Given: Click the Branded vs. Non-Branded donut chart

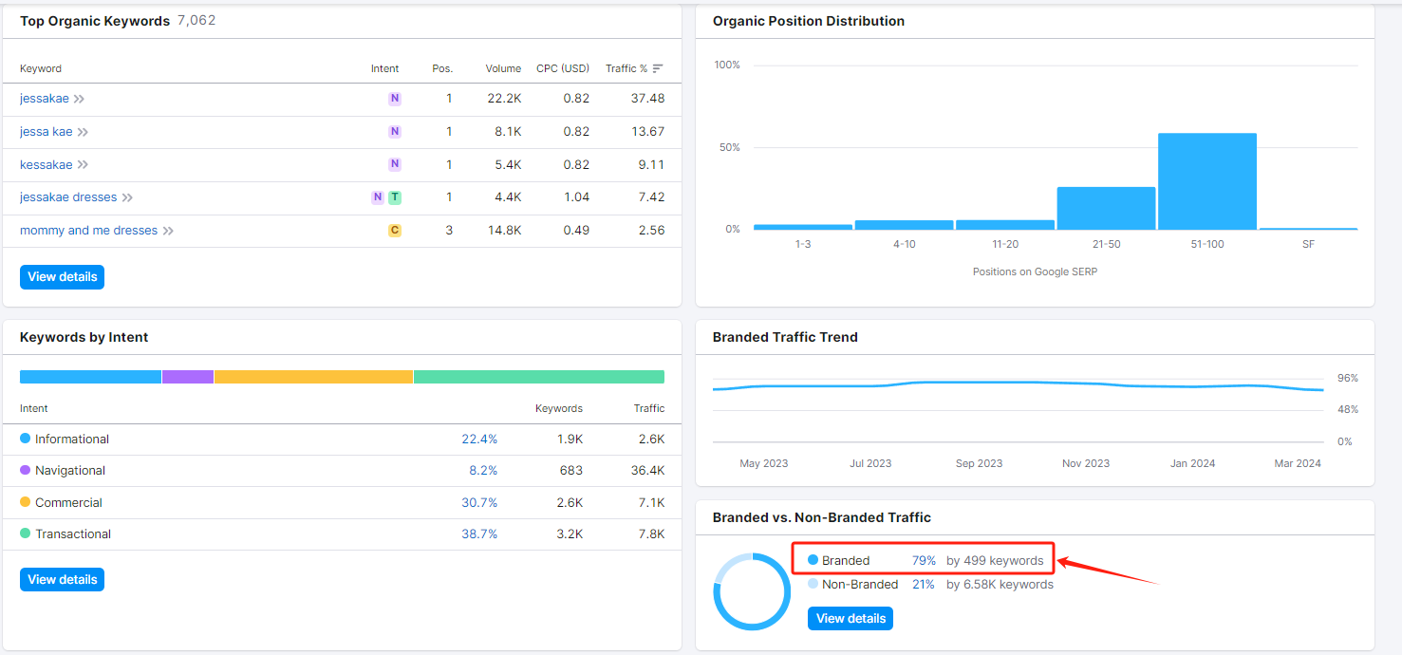Looking at the screenshot, I should click(x=752, y=591).
